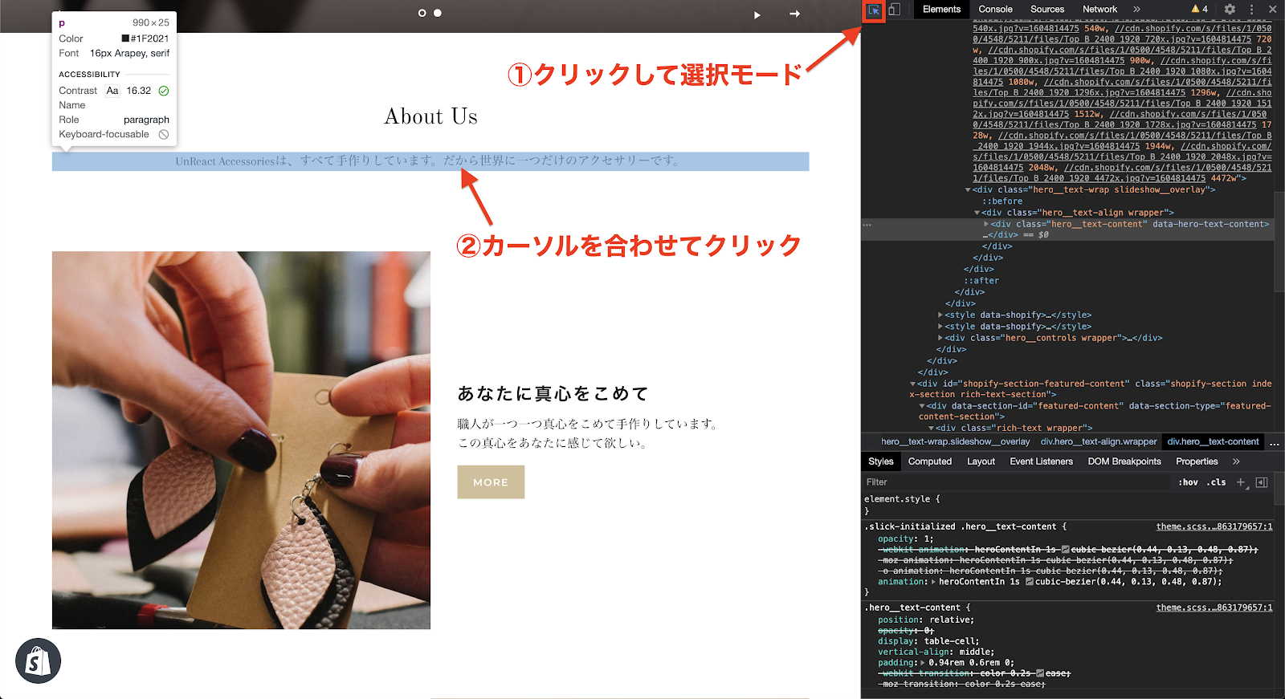Show more DevTools panels via top chevron
Viewport: 1285px width, 699px height.
point(1136,10)
